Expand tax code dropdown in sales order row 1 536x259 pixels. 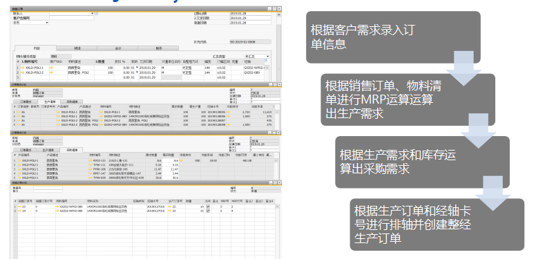coord(137,68)
